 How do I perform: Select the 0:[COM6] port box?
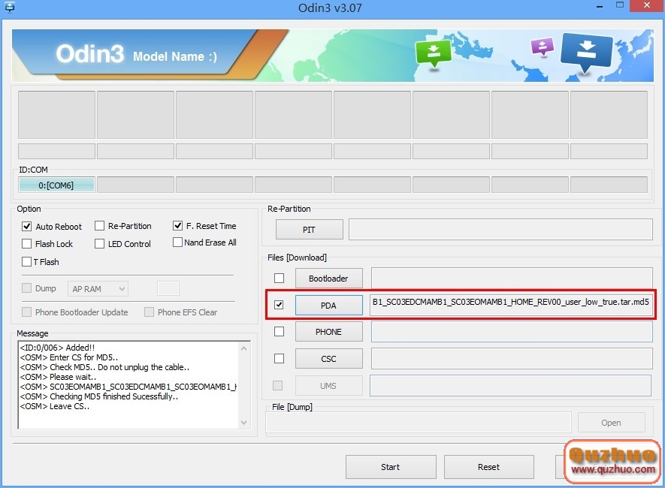coord(56,185)
